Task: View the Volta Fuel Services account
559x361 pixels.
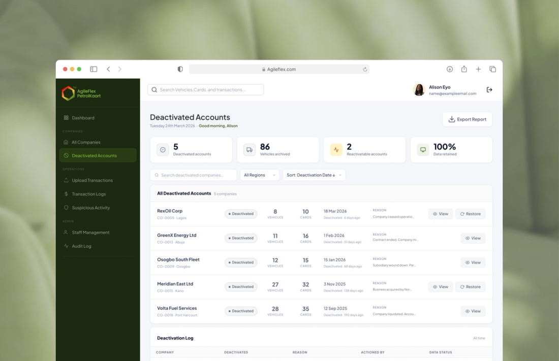Action: pos(473,311)
